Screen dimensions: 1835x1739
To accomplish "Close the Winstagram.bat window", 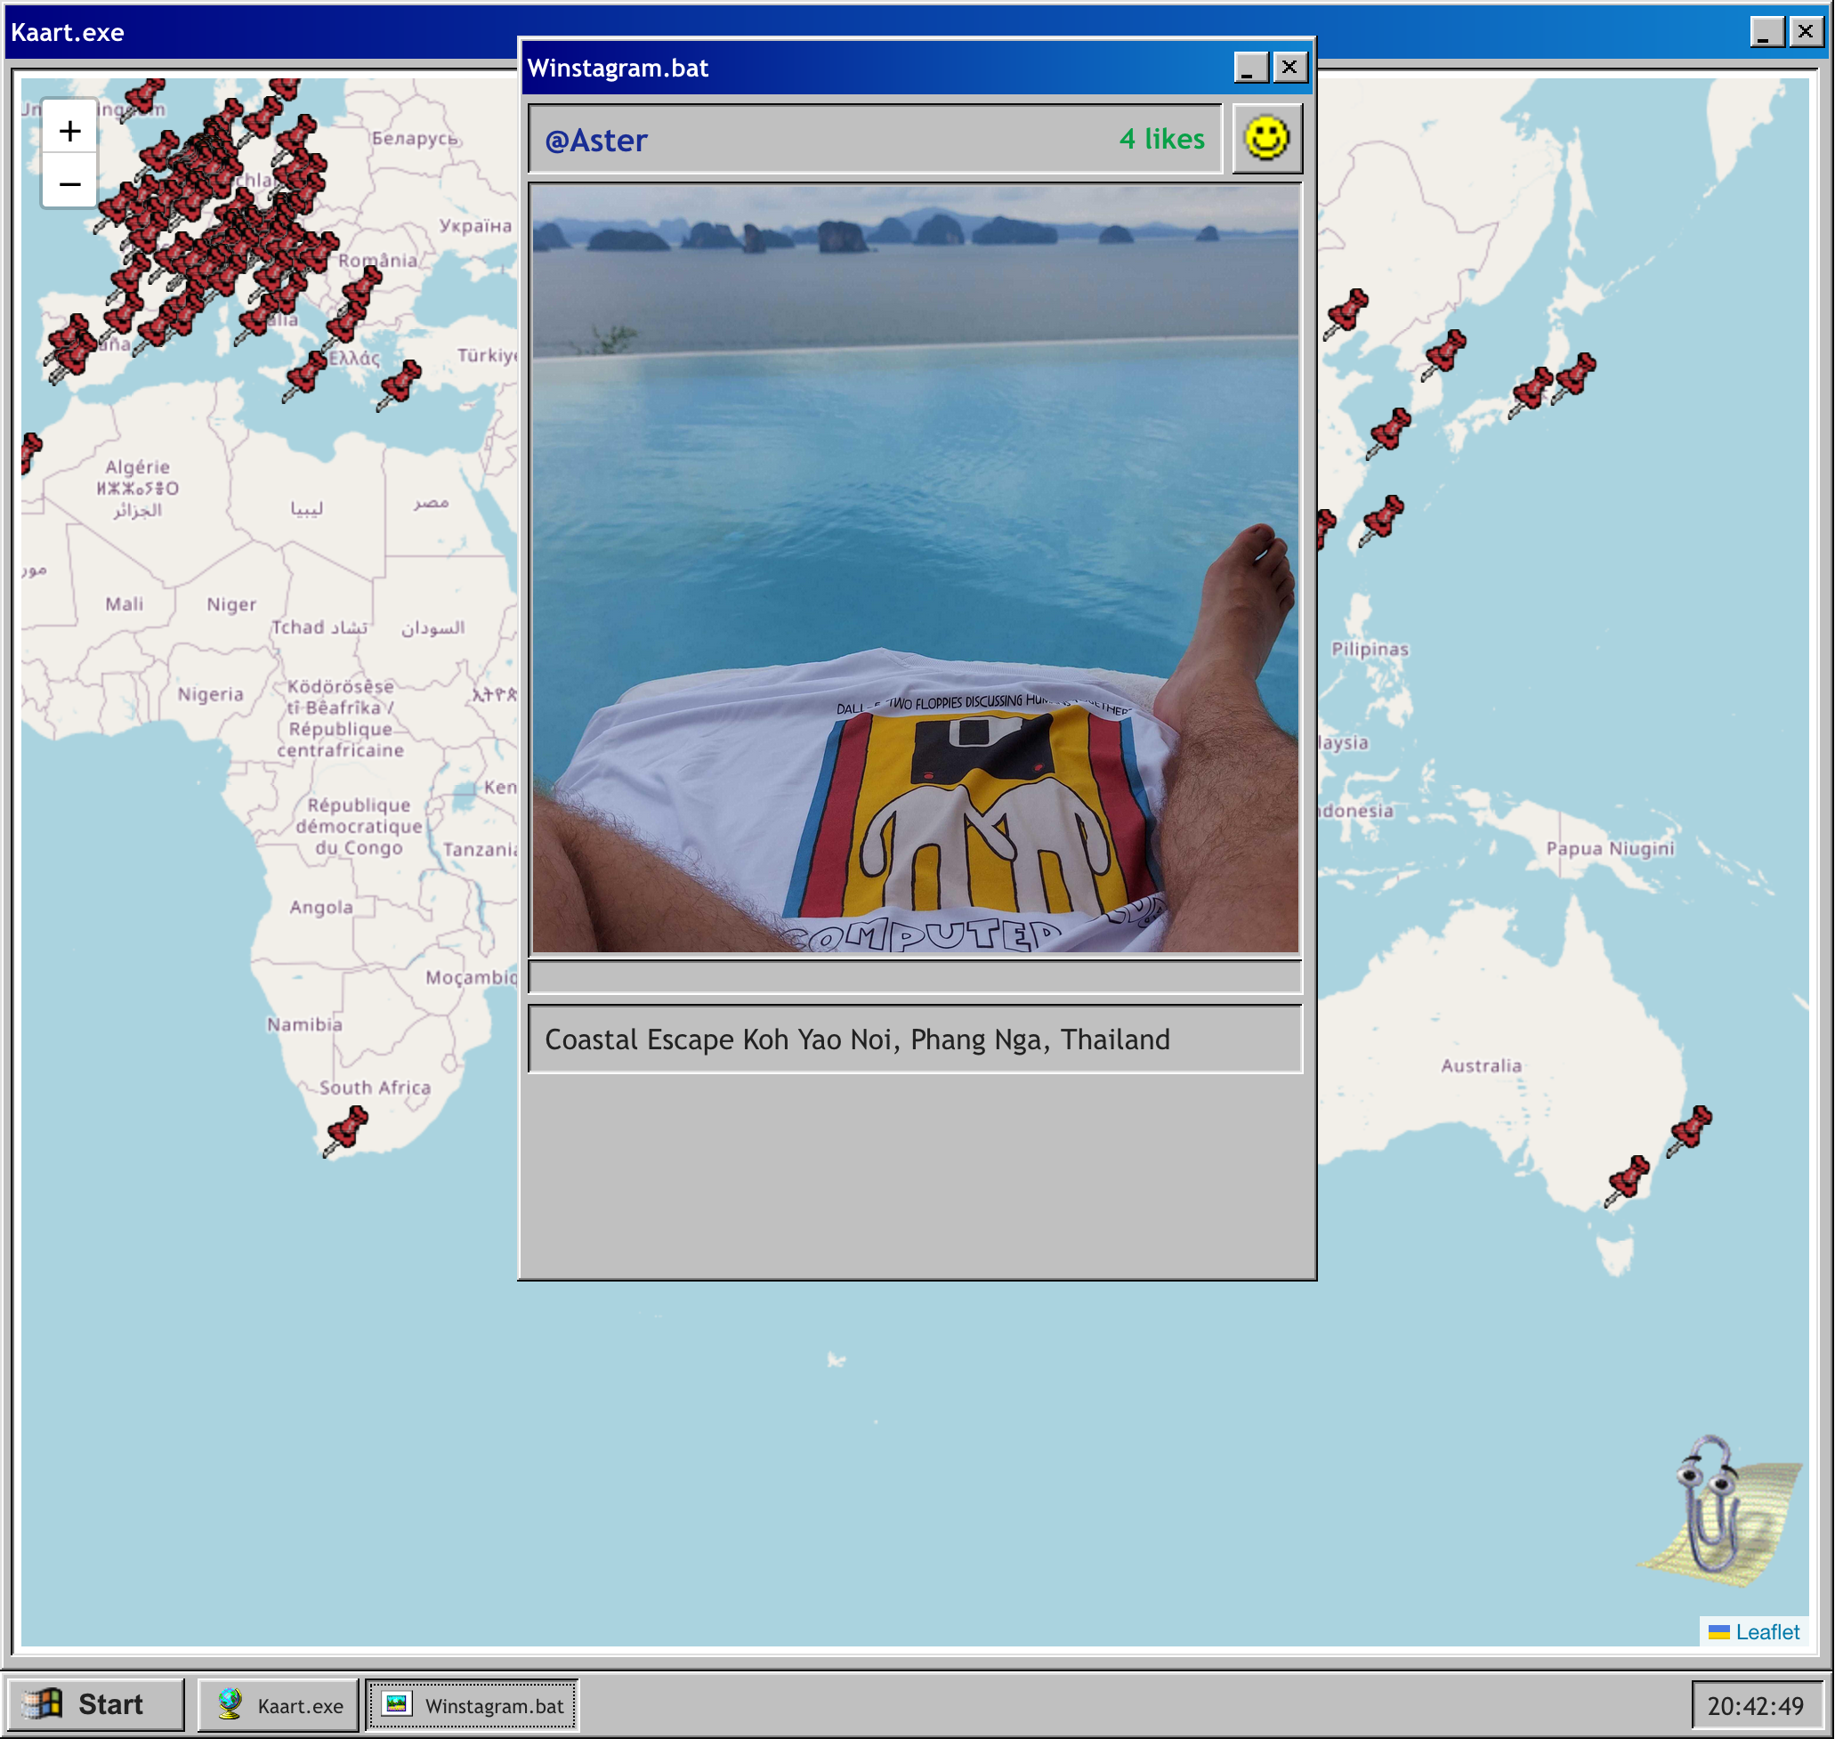I will coord(1289,68).
